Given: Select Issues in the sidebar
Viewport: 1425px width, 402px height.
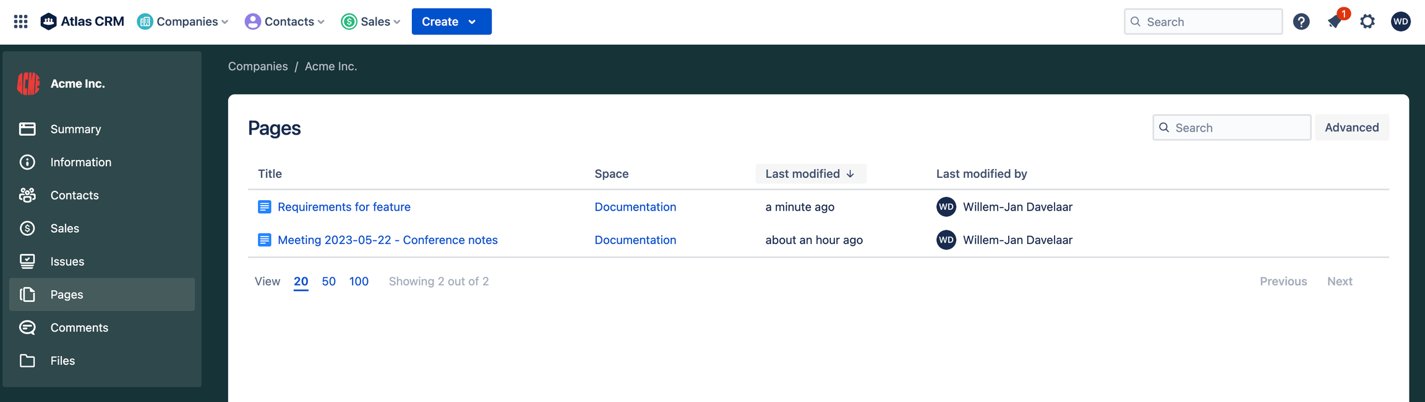Looking at the screenshot, I should point(67,261).
